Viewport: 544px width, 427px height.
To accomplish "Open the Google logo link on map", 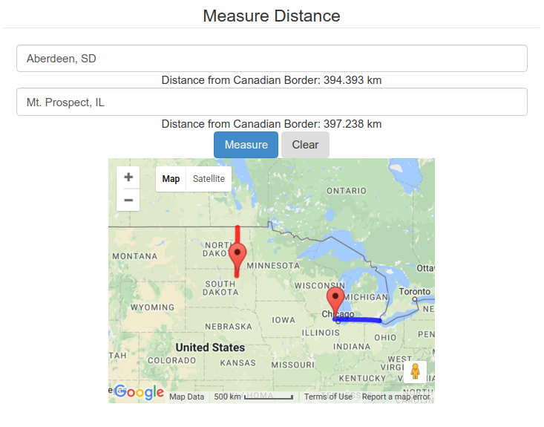I will point(139,392).
